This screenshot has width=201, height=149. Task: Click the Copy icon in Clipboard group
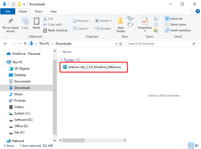click(25, 21)
